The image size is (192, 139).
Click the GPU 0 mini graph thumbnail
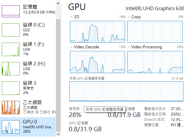click(11, 127)
